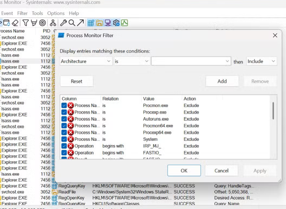Select the Include Process target icon
286x209 pixels.
pyautogui.click(x=43, y=23)
